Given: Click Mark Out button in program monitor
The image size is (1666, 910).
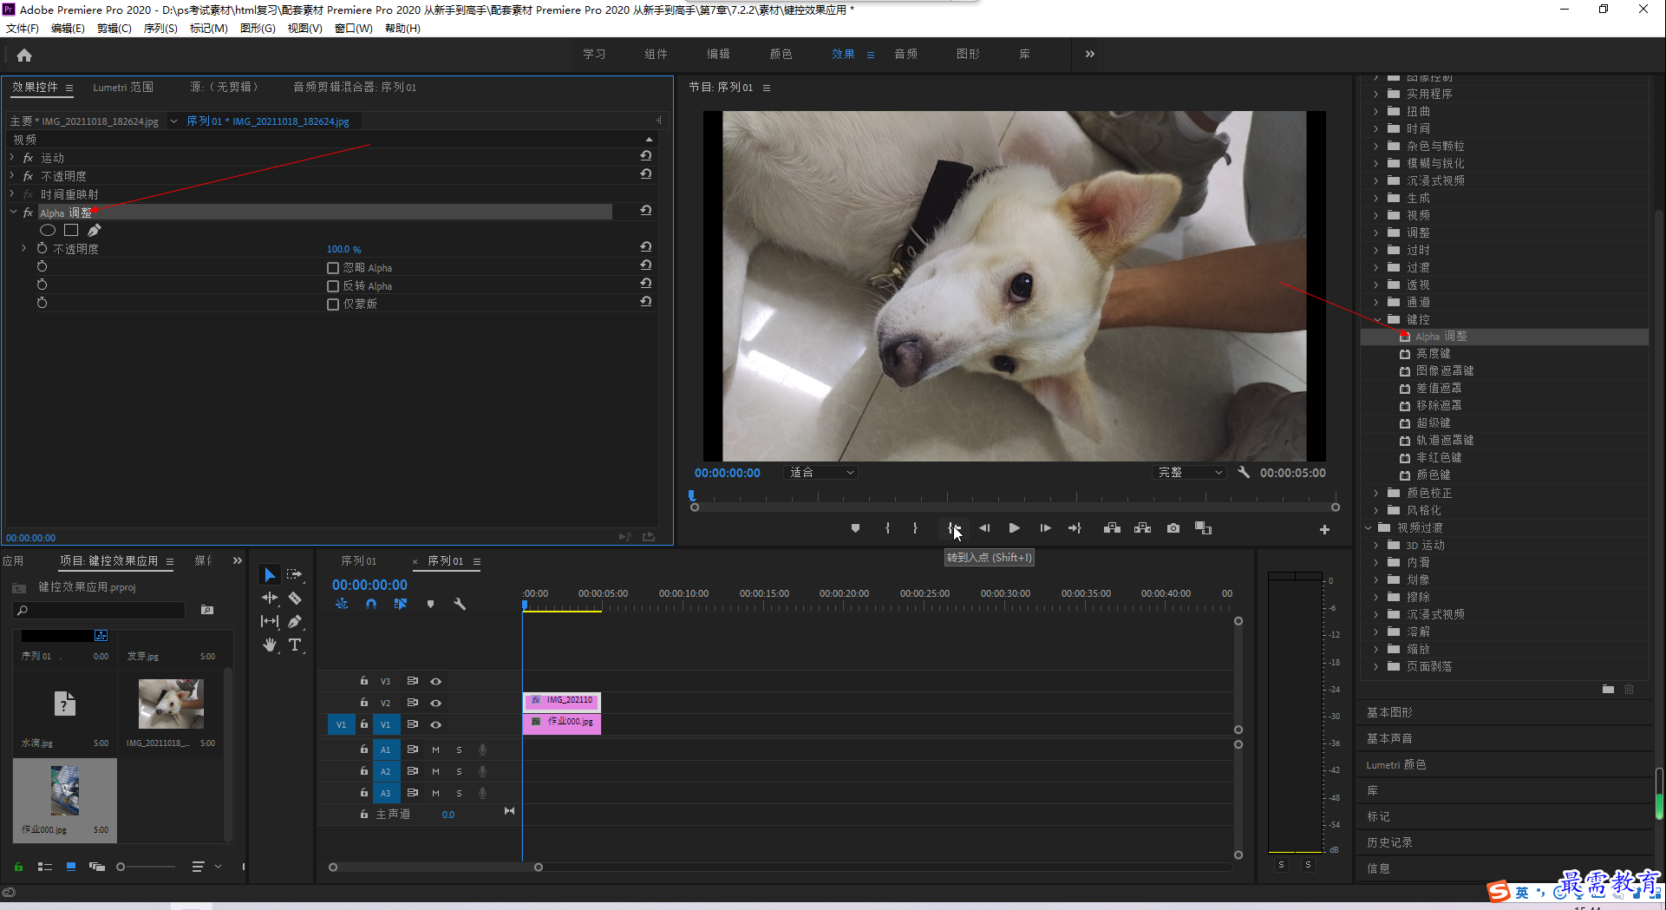Looking at the screenshot, I should 915,528.
